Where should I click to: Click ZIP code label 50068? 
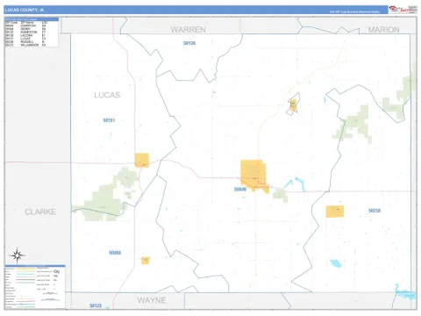coord(115,253)
